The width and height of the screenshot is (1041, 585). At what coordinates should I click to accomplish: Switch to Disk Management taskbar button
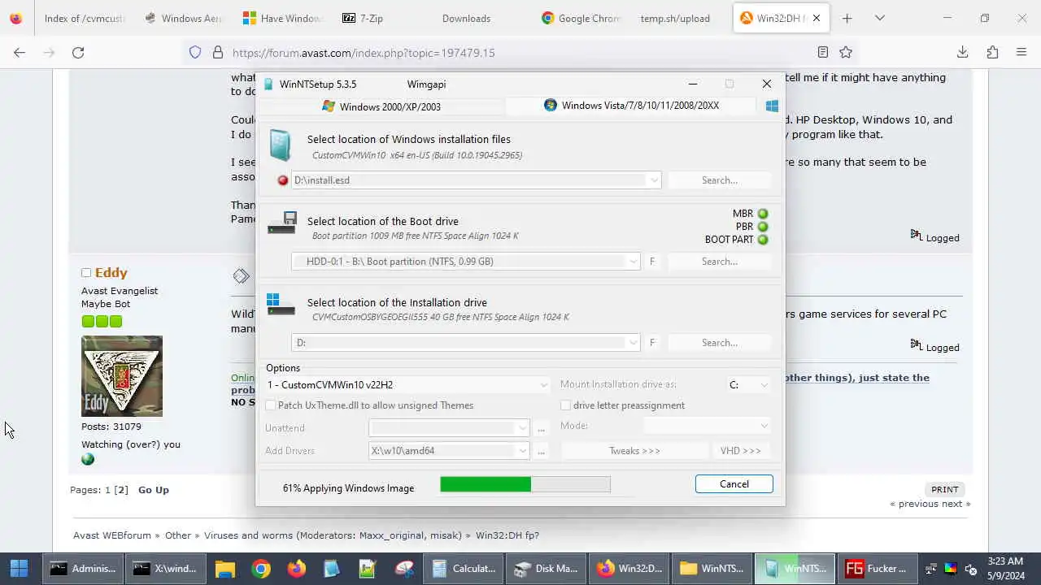[546, 568]
